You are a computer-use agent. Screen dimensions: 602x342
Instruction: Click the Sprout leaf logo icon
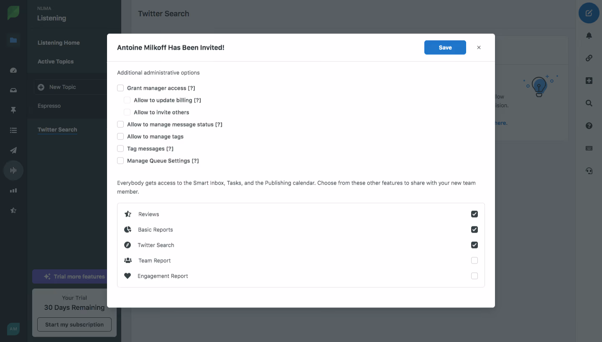pyautogui.click(x=13, y=13)
